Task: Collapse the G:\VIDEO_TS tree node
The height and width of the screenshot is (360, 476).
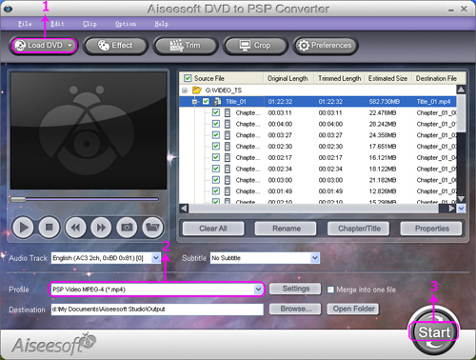Action: [x=185, y=90]
